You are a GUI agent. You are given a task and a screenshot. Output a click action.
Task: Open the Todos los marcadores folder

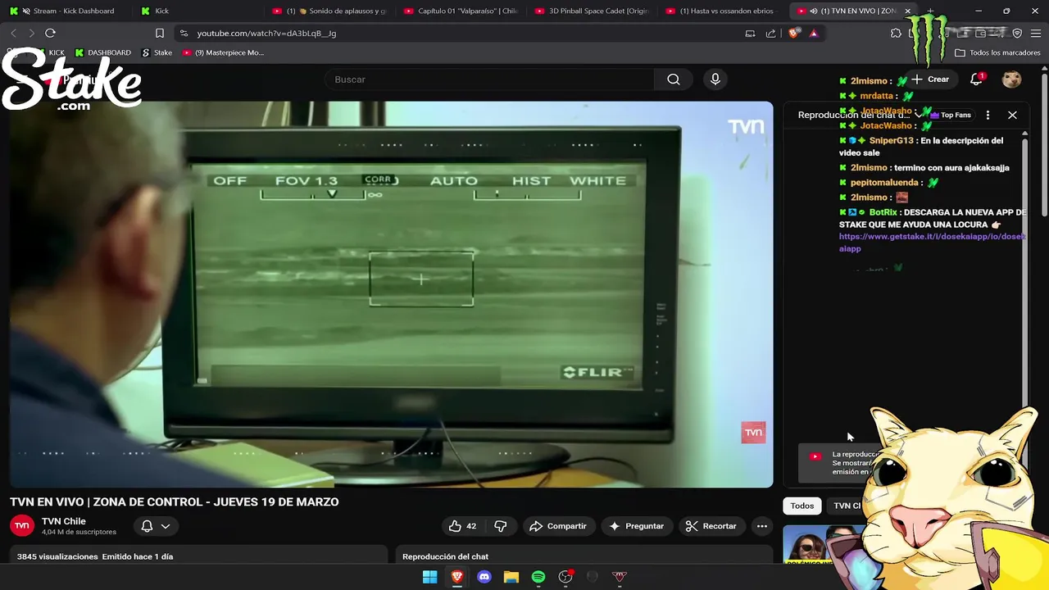click(x=997, y=52)
